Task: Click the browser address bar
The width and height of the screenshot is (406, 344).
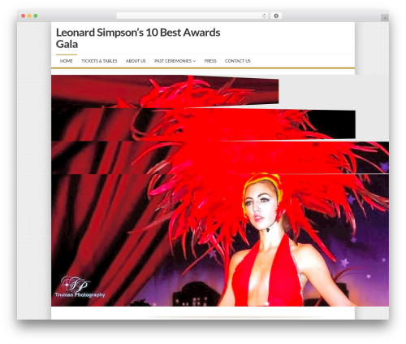Action: (x=192, y=16)
